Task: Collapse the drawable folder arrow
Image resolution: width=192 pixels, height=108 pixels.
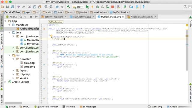Action: point(13,59)
